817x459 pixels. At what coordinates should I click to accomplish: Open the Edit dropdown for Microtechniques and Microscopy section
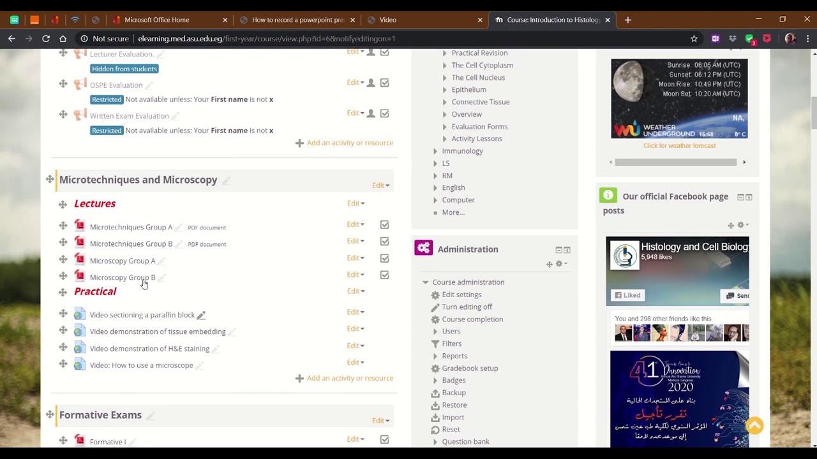click(x=380, y=186)
